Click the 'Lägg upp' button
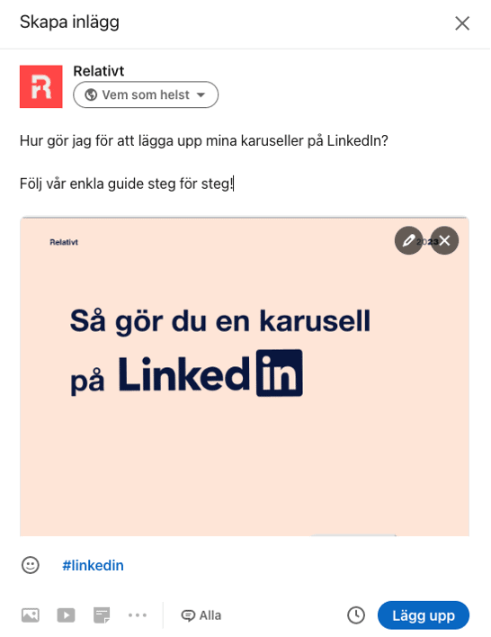 (x=424, y=615)
